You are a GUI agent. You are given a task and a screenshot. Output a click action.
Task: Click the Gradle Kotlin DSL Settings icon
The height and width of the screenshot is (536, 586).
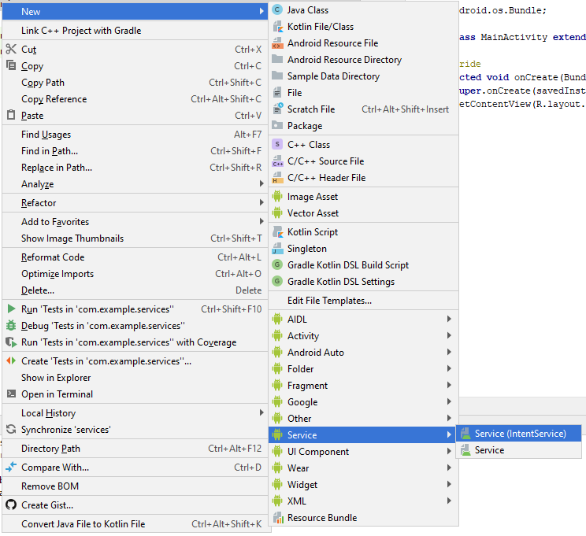click(x=277, y=282)
